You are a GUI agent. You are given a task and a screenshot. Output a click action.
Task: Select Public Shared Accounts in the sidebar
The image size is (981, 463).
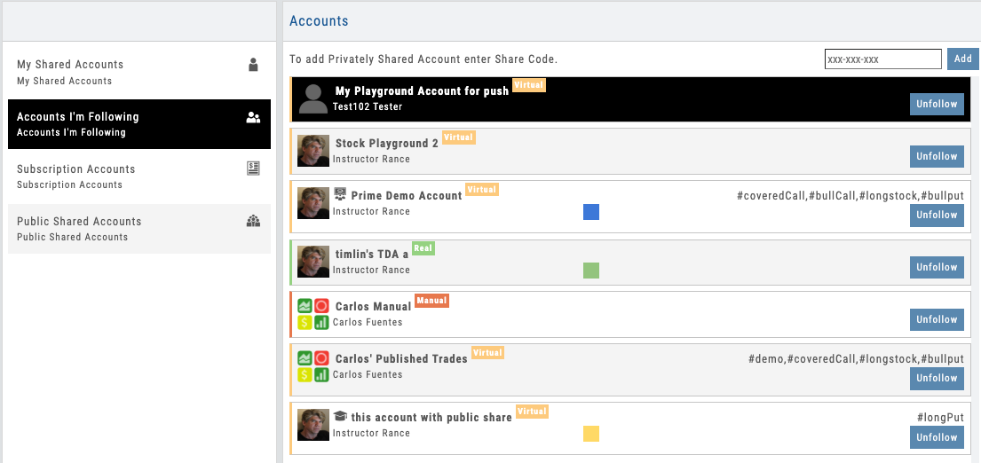click(79, 228)
